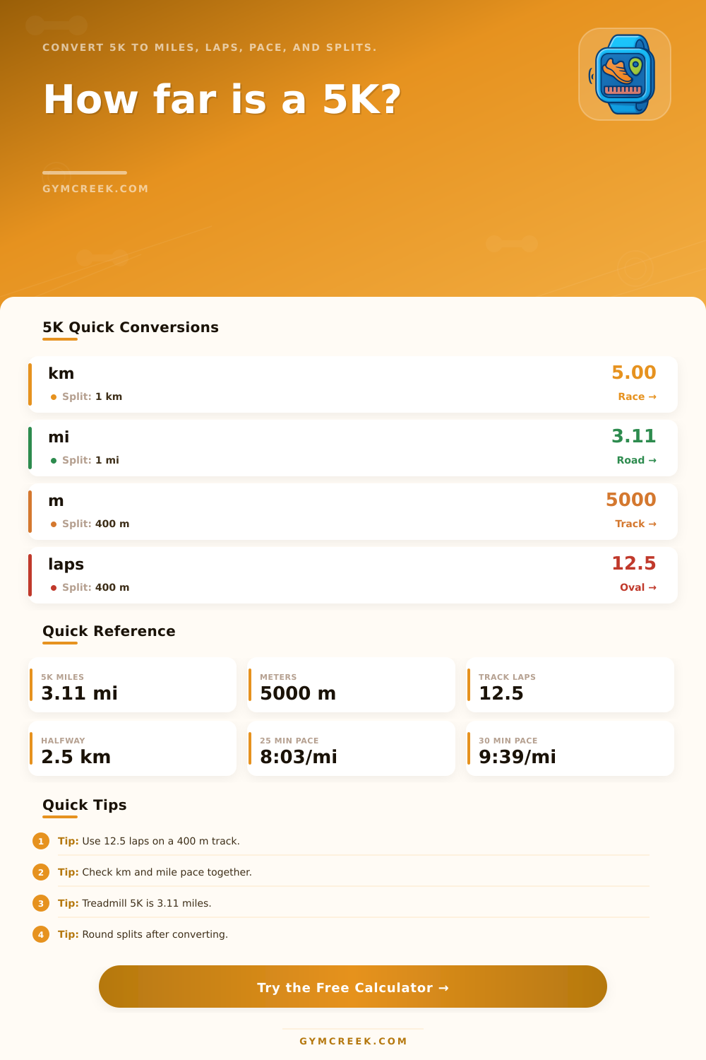Click 'Split: 1 mi' text
Screen dimensions: 706x1060
[x=90, y=460]
